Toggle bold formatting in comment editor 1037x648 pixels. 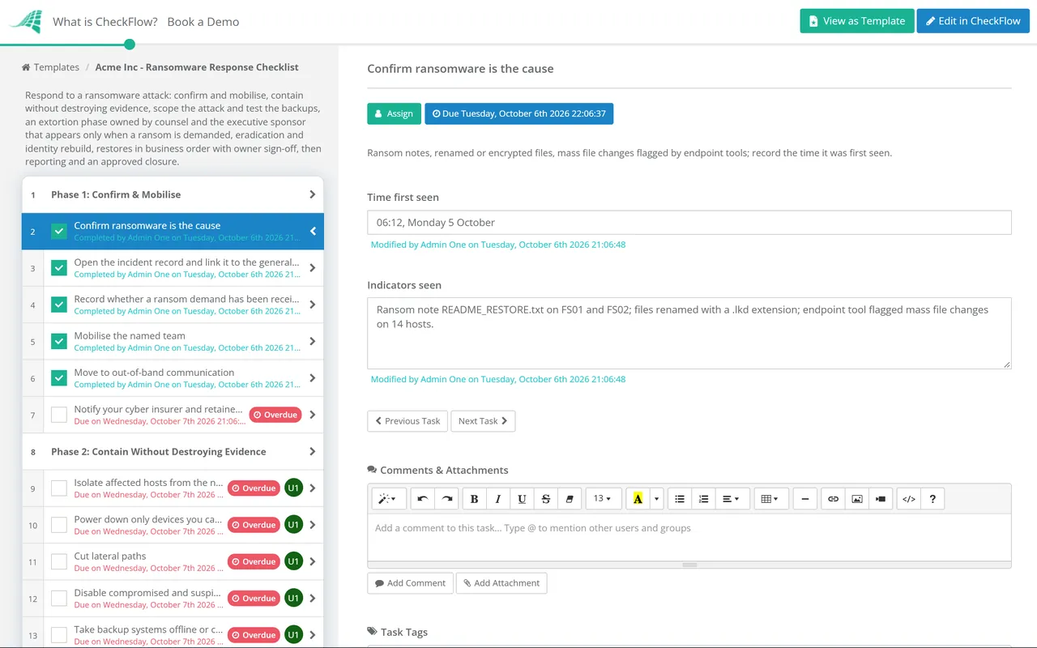(475, 499)
